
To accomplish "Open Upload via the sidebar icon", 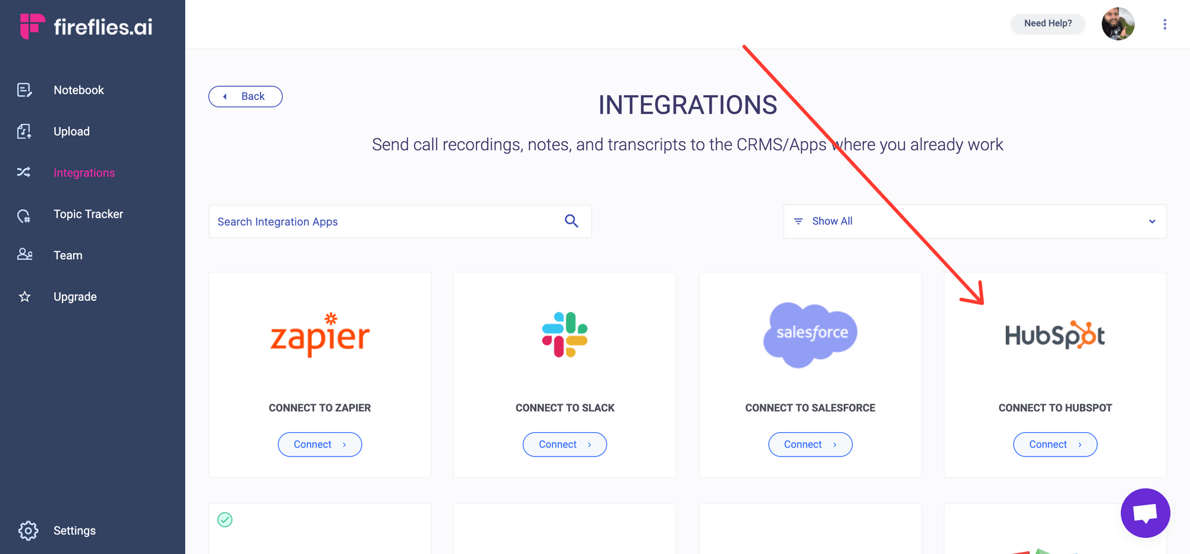I will (x=24, y=131).
